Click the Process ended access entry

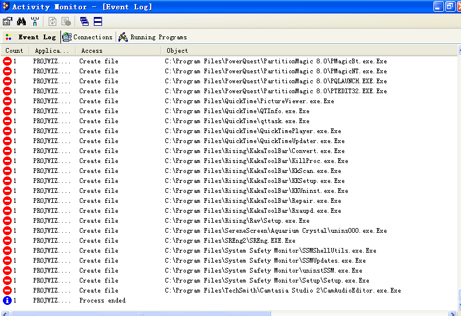(x=102, y=300)
